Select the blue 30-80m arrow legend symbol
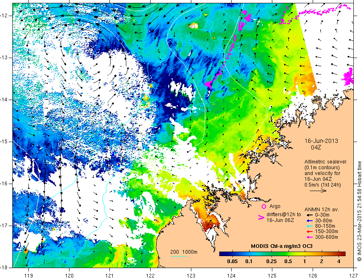The width and height of the screenshot is (362, 280). [310, 221]
